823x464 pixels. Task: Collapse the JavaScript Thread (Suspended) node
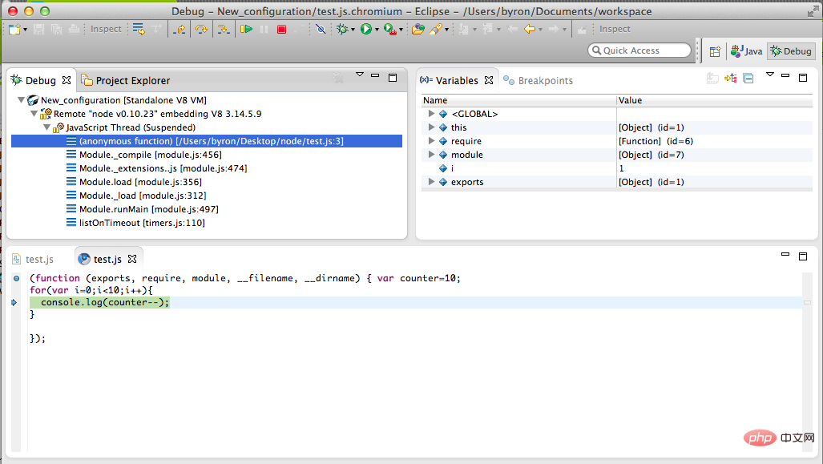[x=46, y=127]
